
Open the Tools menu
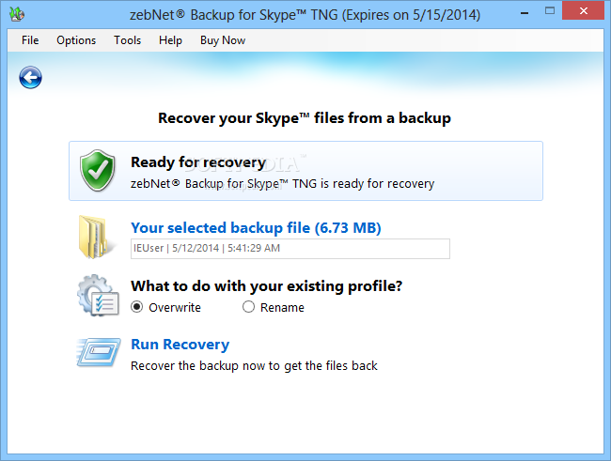pyautogui.click(x=127, y=40)
